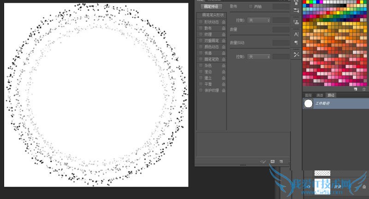
Task: Enable the 保护纹理 checkbox
Action: [201, 90]
